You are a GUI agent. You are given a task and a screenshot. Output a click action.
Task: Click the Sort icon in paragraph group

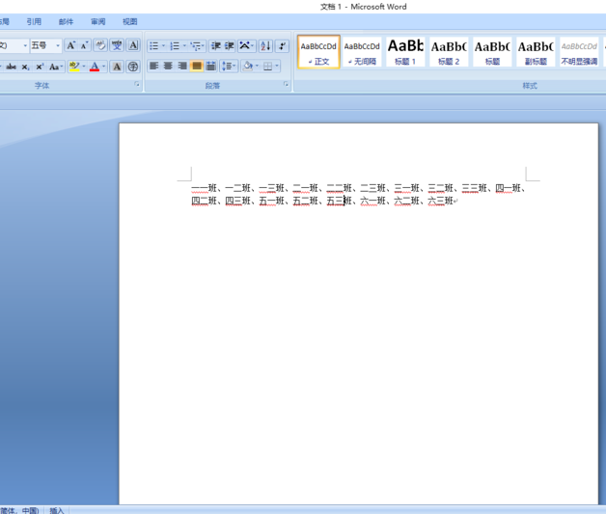[x=265, y=46]
